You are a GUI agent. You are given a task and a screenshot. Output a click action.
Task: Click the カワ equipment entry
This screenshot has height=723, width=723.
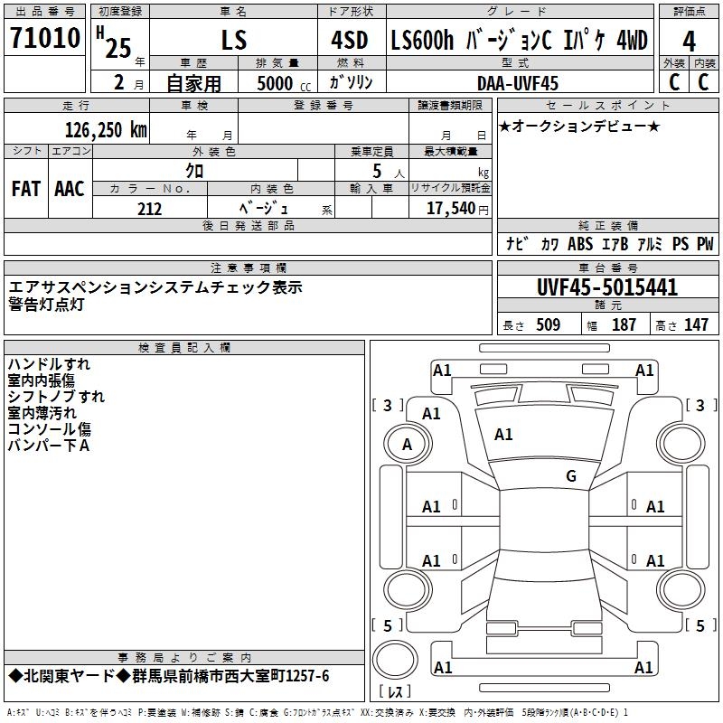(x=549, y=244)
